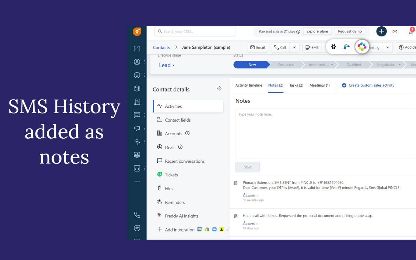Open the phone icon in sidebar

pyautogui.click(x=137, y=215)
